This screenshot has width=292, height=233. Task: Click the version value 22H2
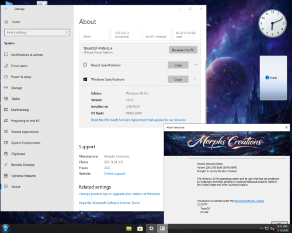[130, 100]
